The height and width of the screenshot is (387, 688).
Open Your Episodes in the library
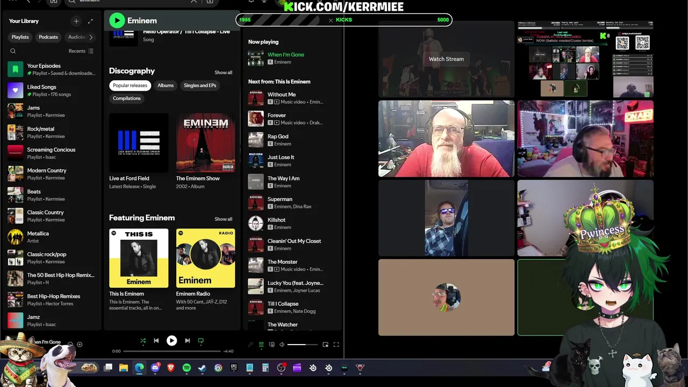(52, 69)
